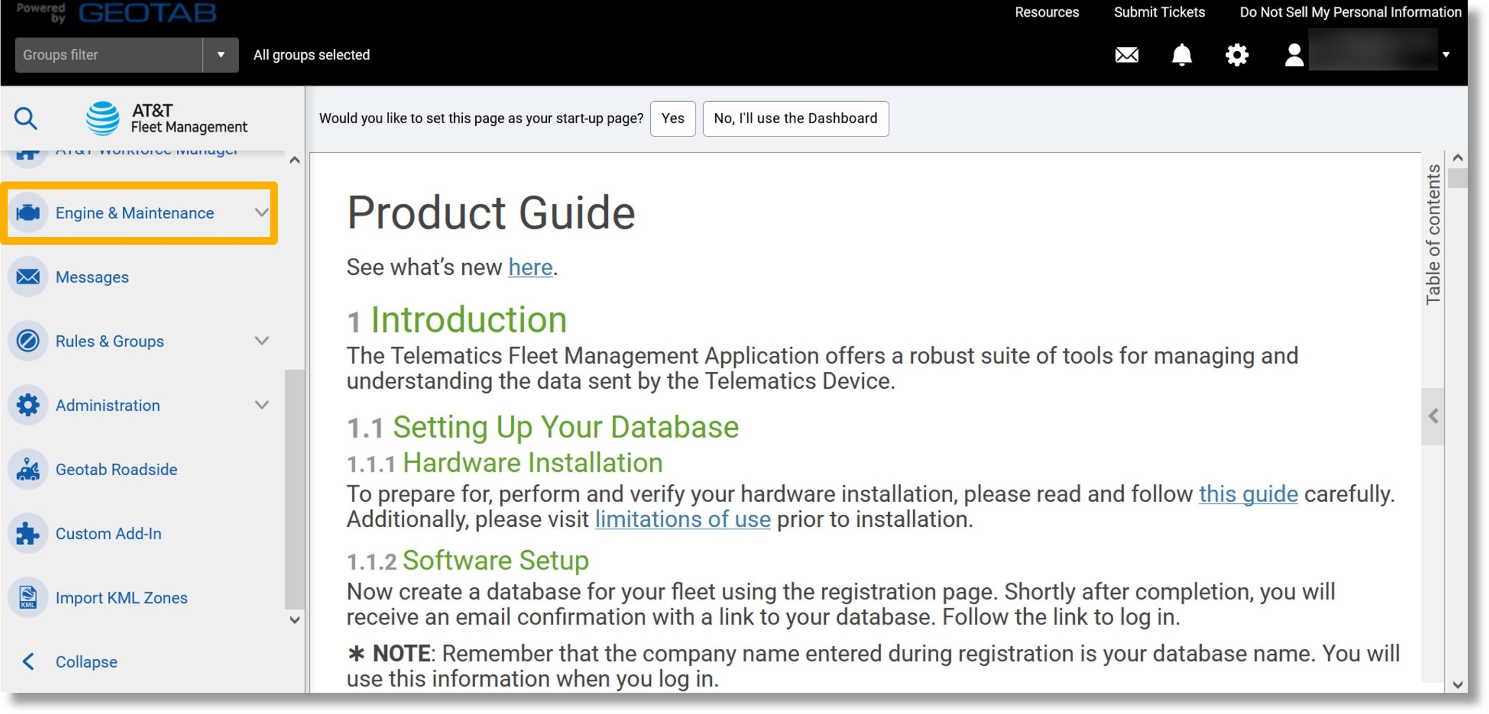1489x714 pixels.
Task: Click the page scrollbar up arrow
Action: [1457, 158]
